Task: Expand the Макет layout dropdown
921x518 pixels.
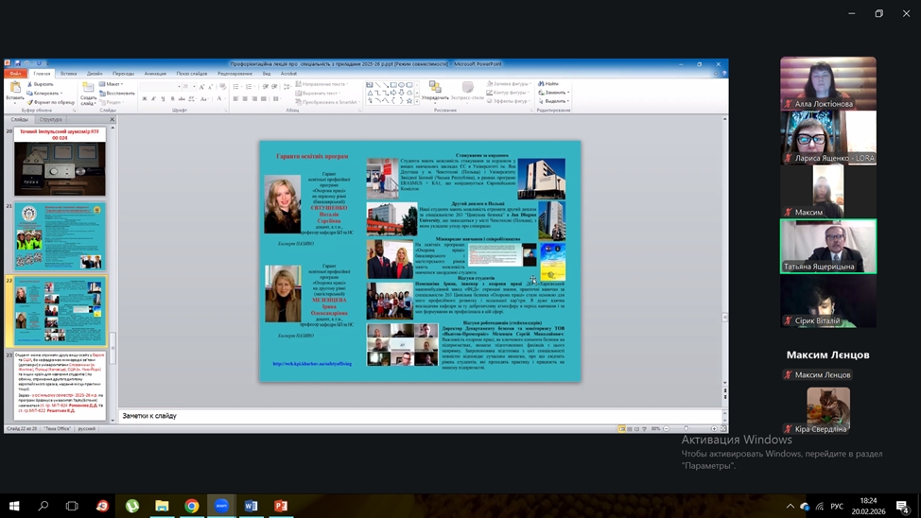Action: pyautogui.click(x=113, y=84)
